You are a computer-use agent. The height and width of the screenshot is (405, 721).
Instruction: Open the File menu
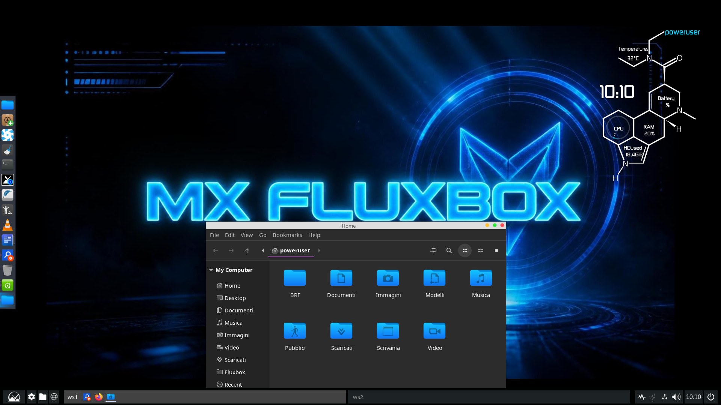pos(214,235)
